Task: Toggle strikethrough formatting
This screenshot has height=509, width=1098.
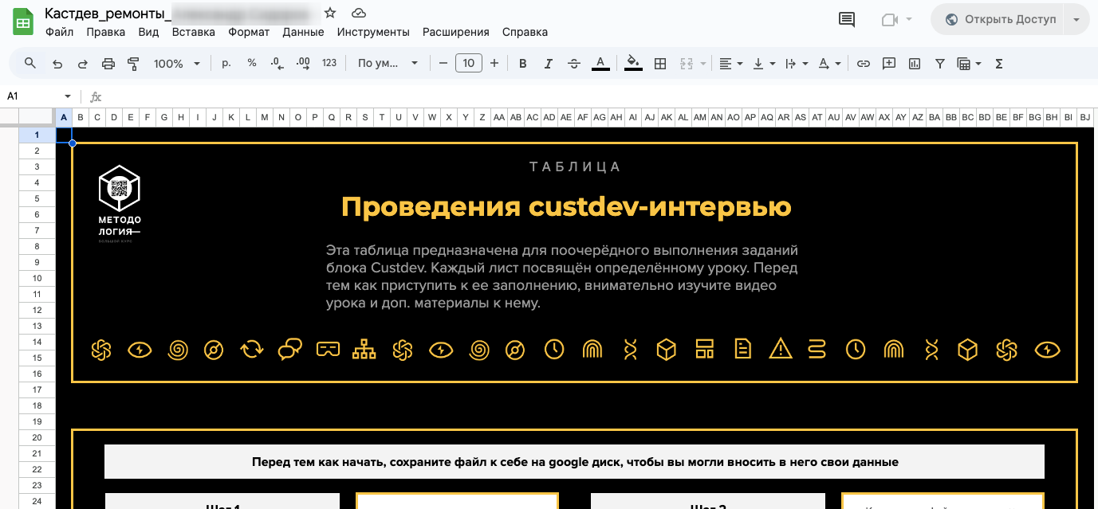Action: tap(574, 64)
